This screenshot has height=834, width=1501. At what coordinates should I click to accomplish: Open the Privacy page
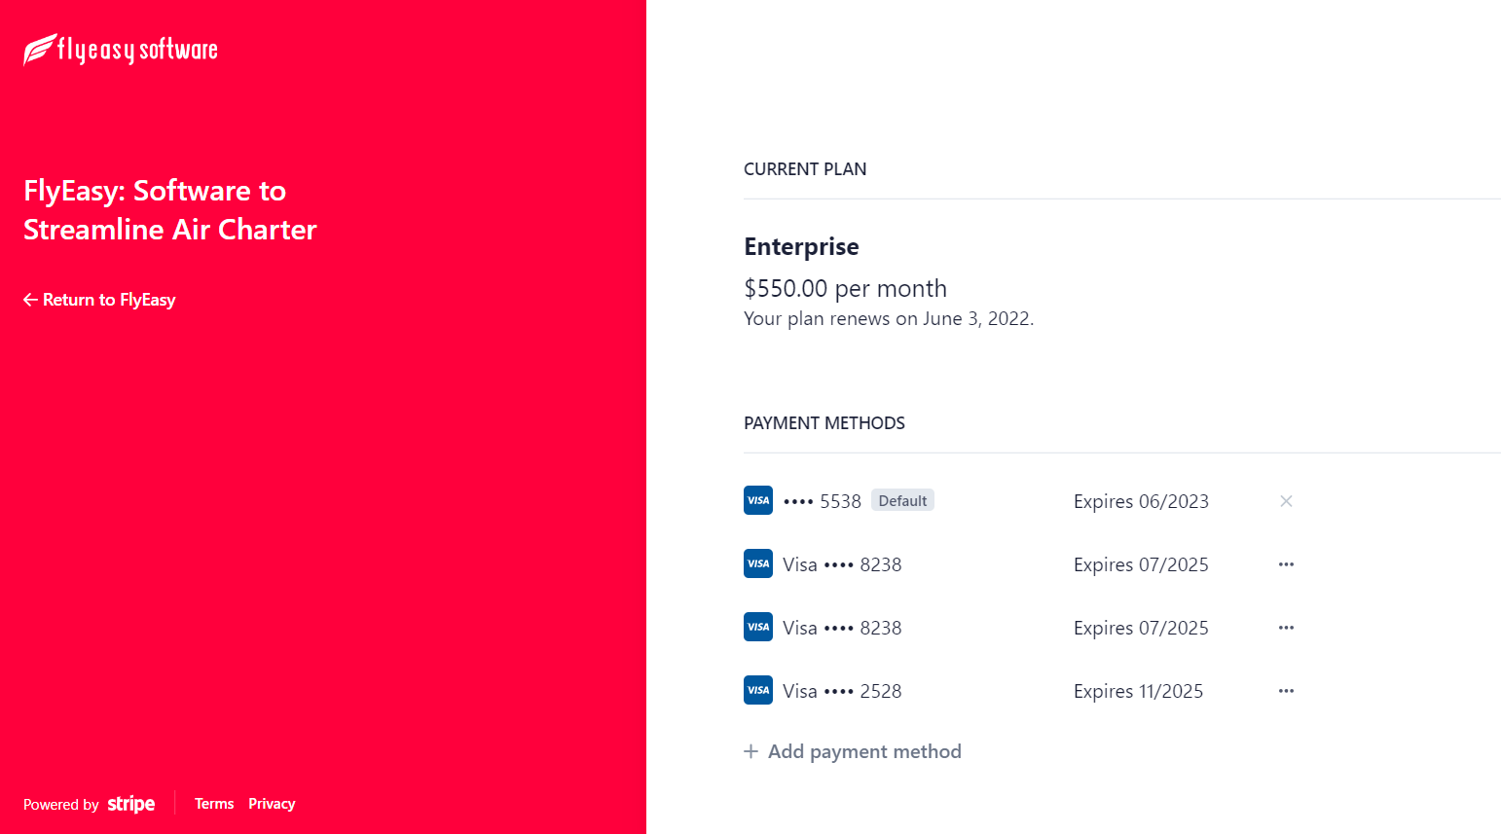point(272,803)
